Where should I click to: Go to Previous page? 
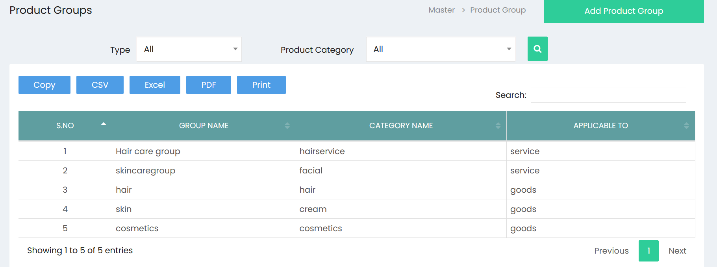click(611, 251)
